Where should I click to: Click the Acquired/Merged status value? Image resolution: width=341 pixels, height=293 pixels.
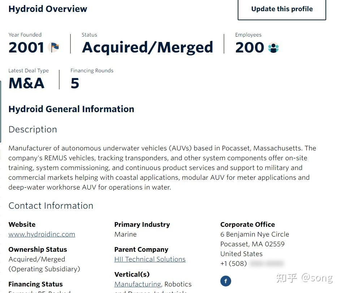[x=147, y=47]
